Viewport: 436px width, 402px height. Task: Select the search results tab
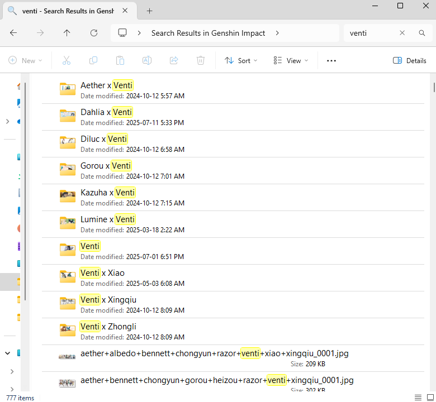coord(68,11)
